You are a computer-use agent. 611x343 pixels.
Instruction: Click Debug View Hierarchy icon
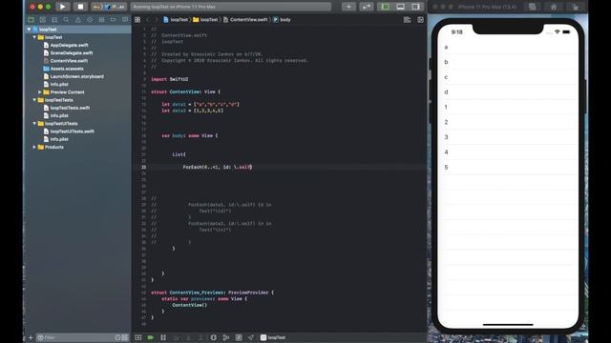pyautogui.click(x=213, y=337)
